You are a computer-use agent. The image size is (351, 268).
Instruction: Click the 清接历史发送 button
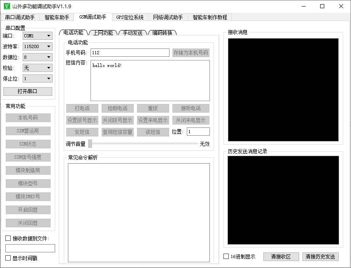[321, 256]
